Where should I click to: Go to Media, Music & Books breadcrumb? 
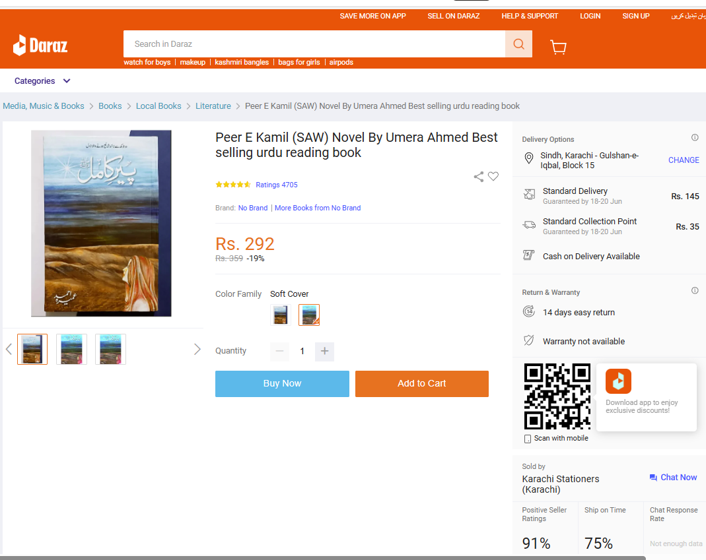tap(43, 106)
